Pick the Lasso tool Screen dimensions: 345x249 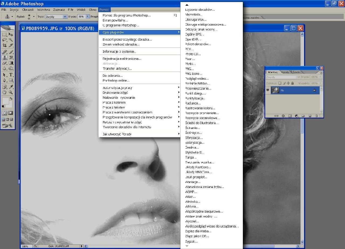coord(5,40)
